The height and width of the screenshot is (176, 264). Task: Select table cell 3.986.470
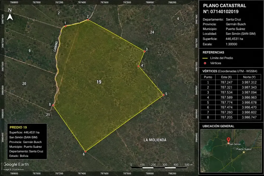pos(249,107)
